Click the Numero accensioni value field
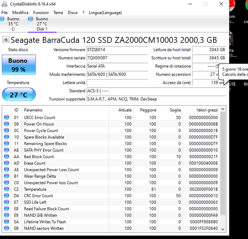The image size is (248, 239). click(x=205, y=74)
